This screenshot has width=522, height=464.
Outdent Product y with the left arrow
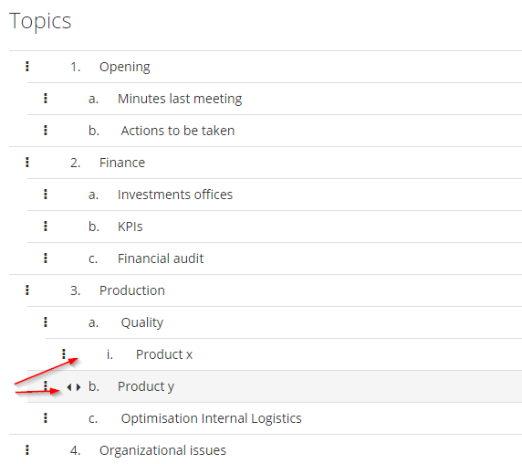coord(69,387)
